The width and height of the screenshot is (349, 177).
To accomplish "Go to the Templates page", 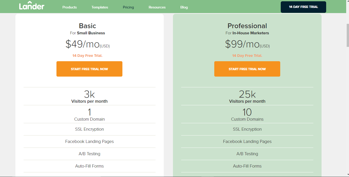I will pyautogui.click(x=100, y=7).
